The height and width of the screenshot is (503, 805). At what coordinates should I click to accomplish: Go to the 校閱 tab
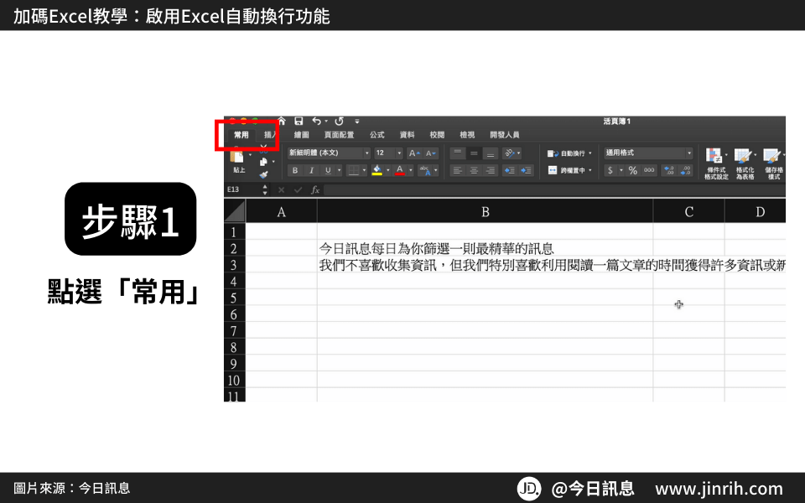click(x=437, y=135)
